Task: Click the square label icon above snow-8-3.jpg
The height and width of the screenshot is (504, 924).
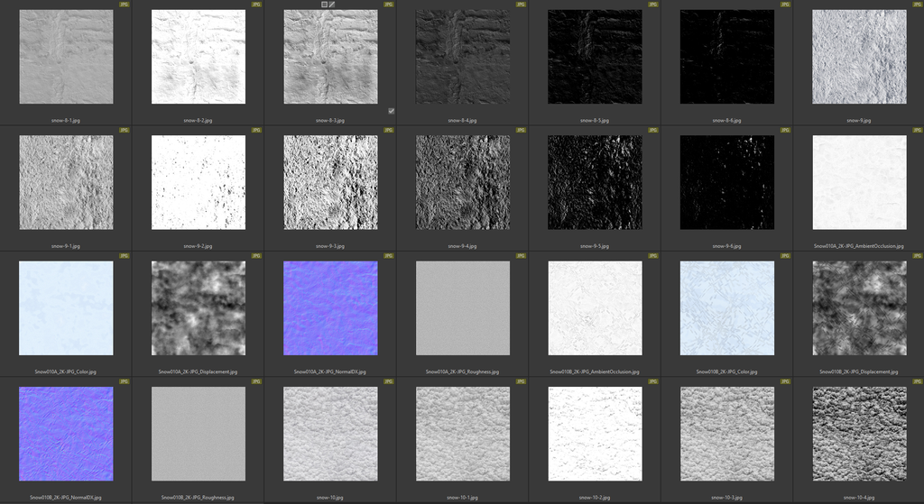Action: 324,5
